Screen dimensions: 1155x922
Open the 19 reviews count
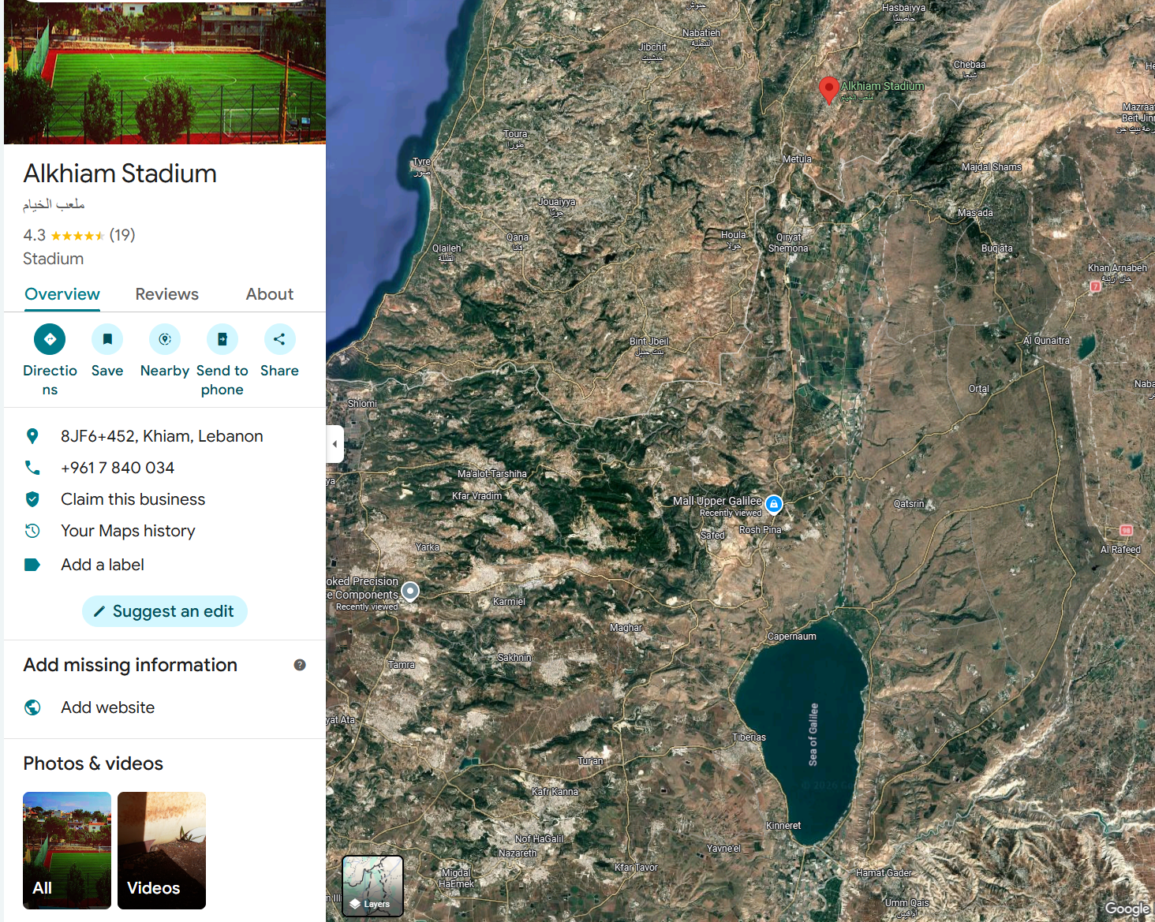point(122,235)
